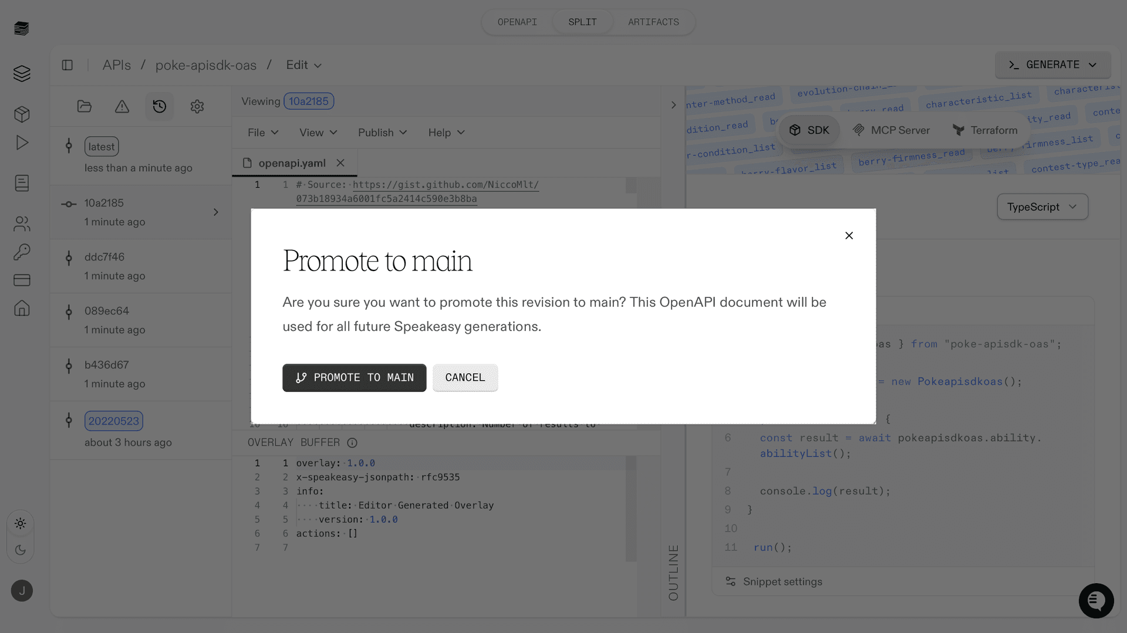Switch to light theme sun icon
Viewport: 1127px width, 633px height.
21,523
